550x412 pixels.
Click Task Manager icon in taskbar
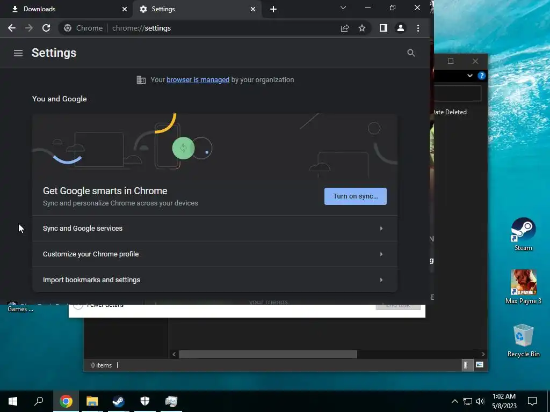171,401
